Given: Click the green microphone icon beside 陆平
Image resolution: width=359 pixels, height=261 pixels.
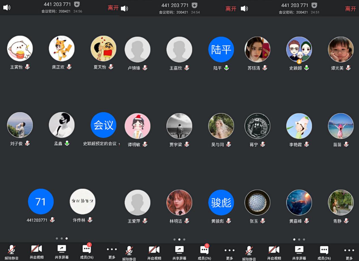Looking at the screenshot, I should [x=226, y=68].
